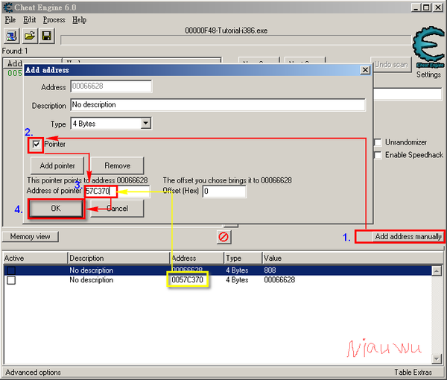
Task: Click the Remove button
Action: [x=117, y=165]
